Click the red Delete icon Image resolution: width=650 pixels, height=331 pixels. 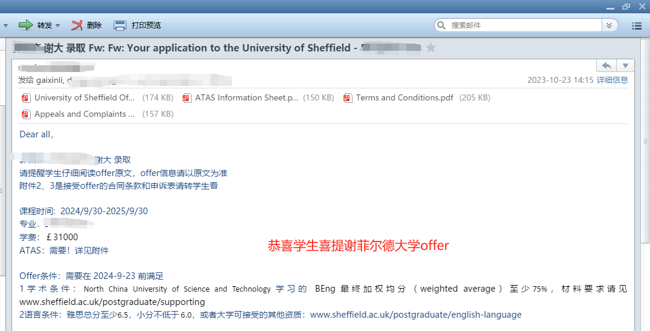click(77, 25)
